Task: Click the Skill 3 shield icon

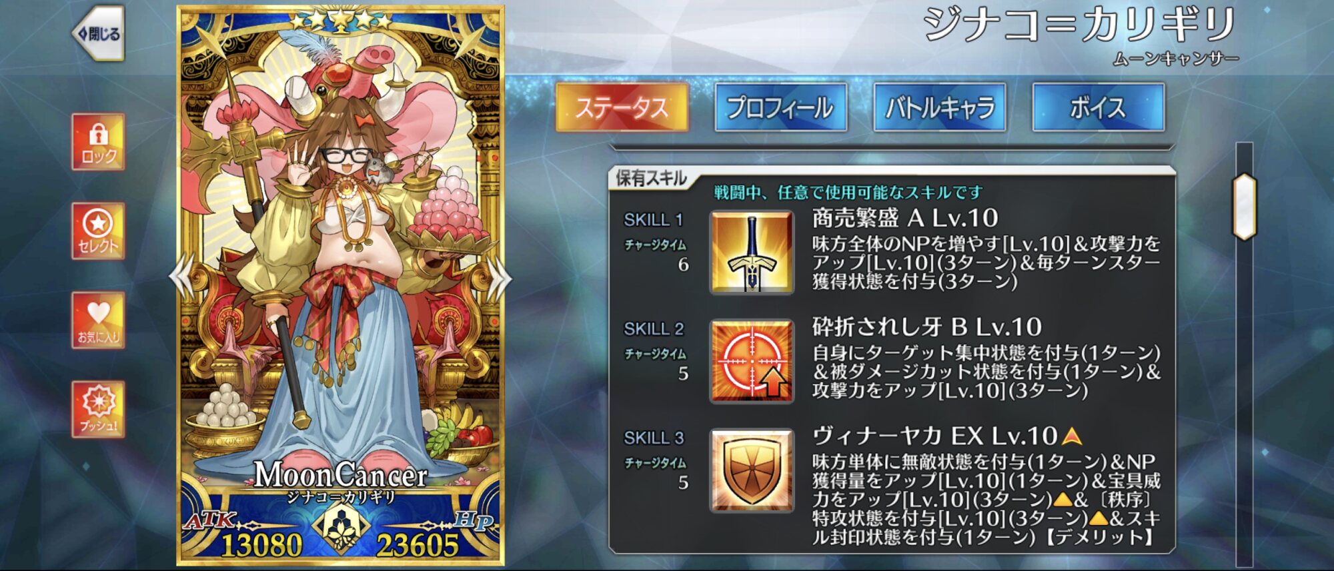Action: 752,470
